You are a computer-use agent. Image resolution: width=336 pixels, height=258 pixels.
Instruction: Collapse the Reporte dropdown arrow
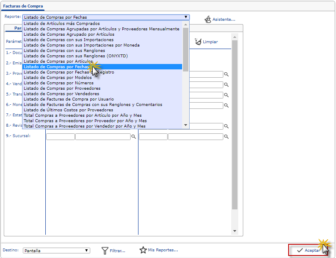point(186,17)
